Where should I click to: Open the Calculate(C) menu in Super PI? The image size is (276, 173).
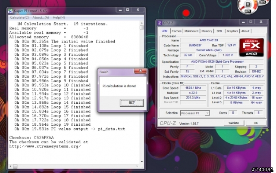pos(19,18)
